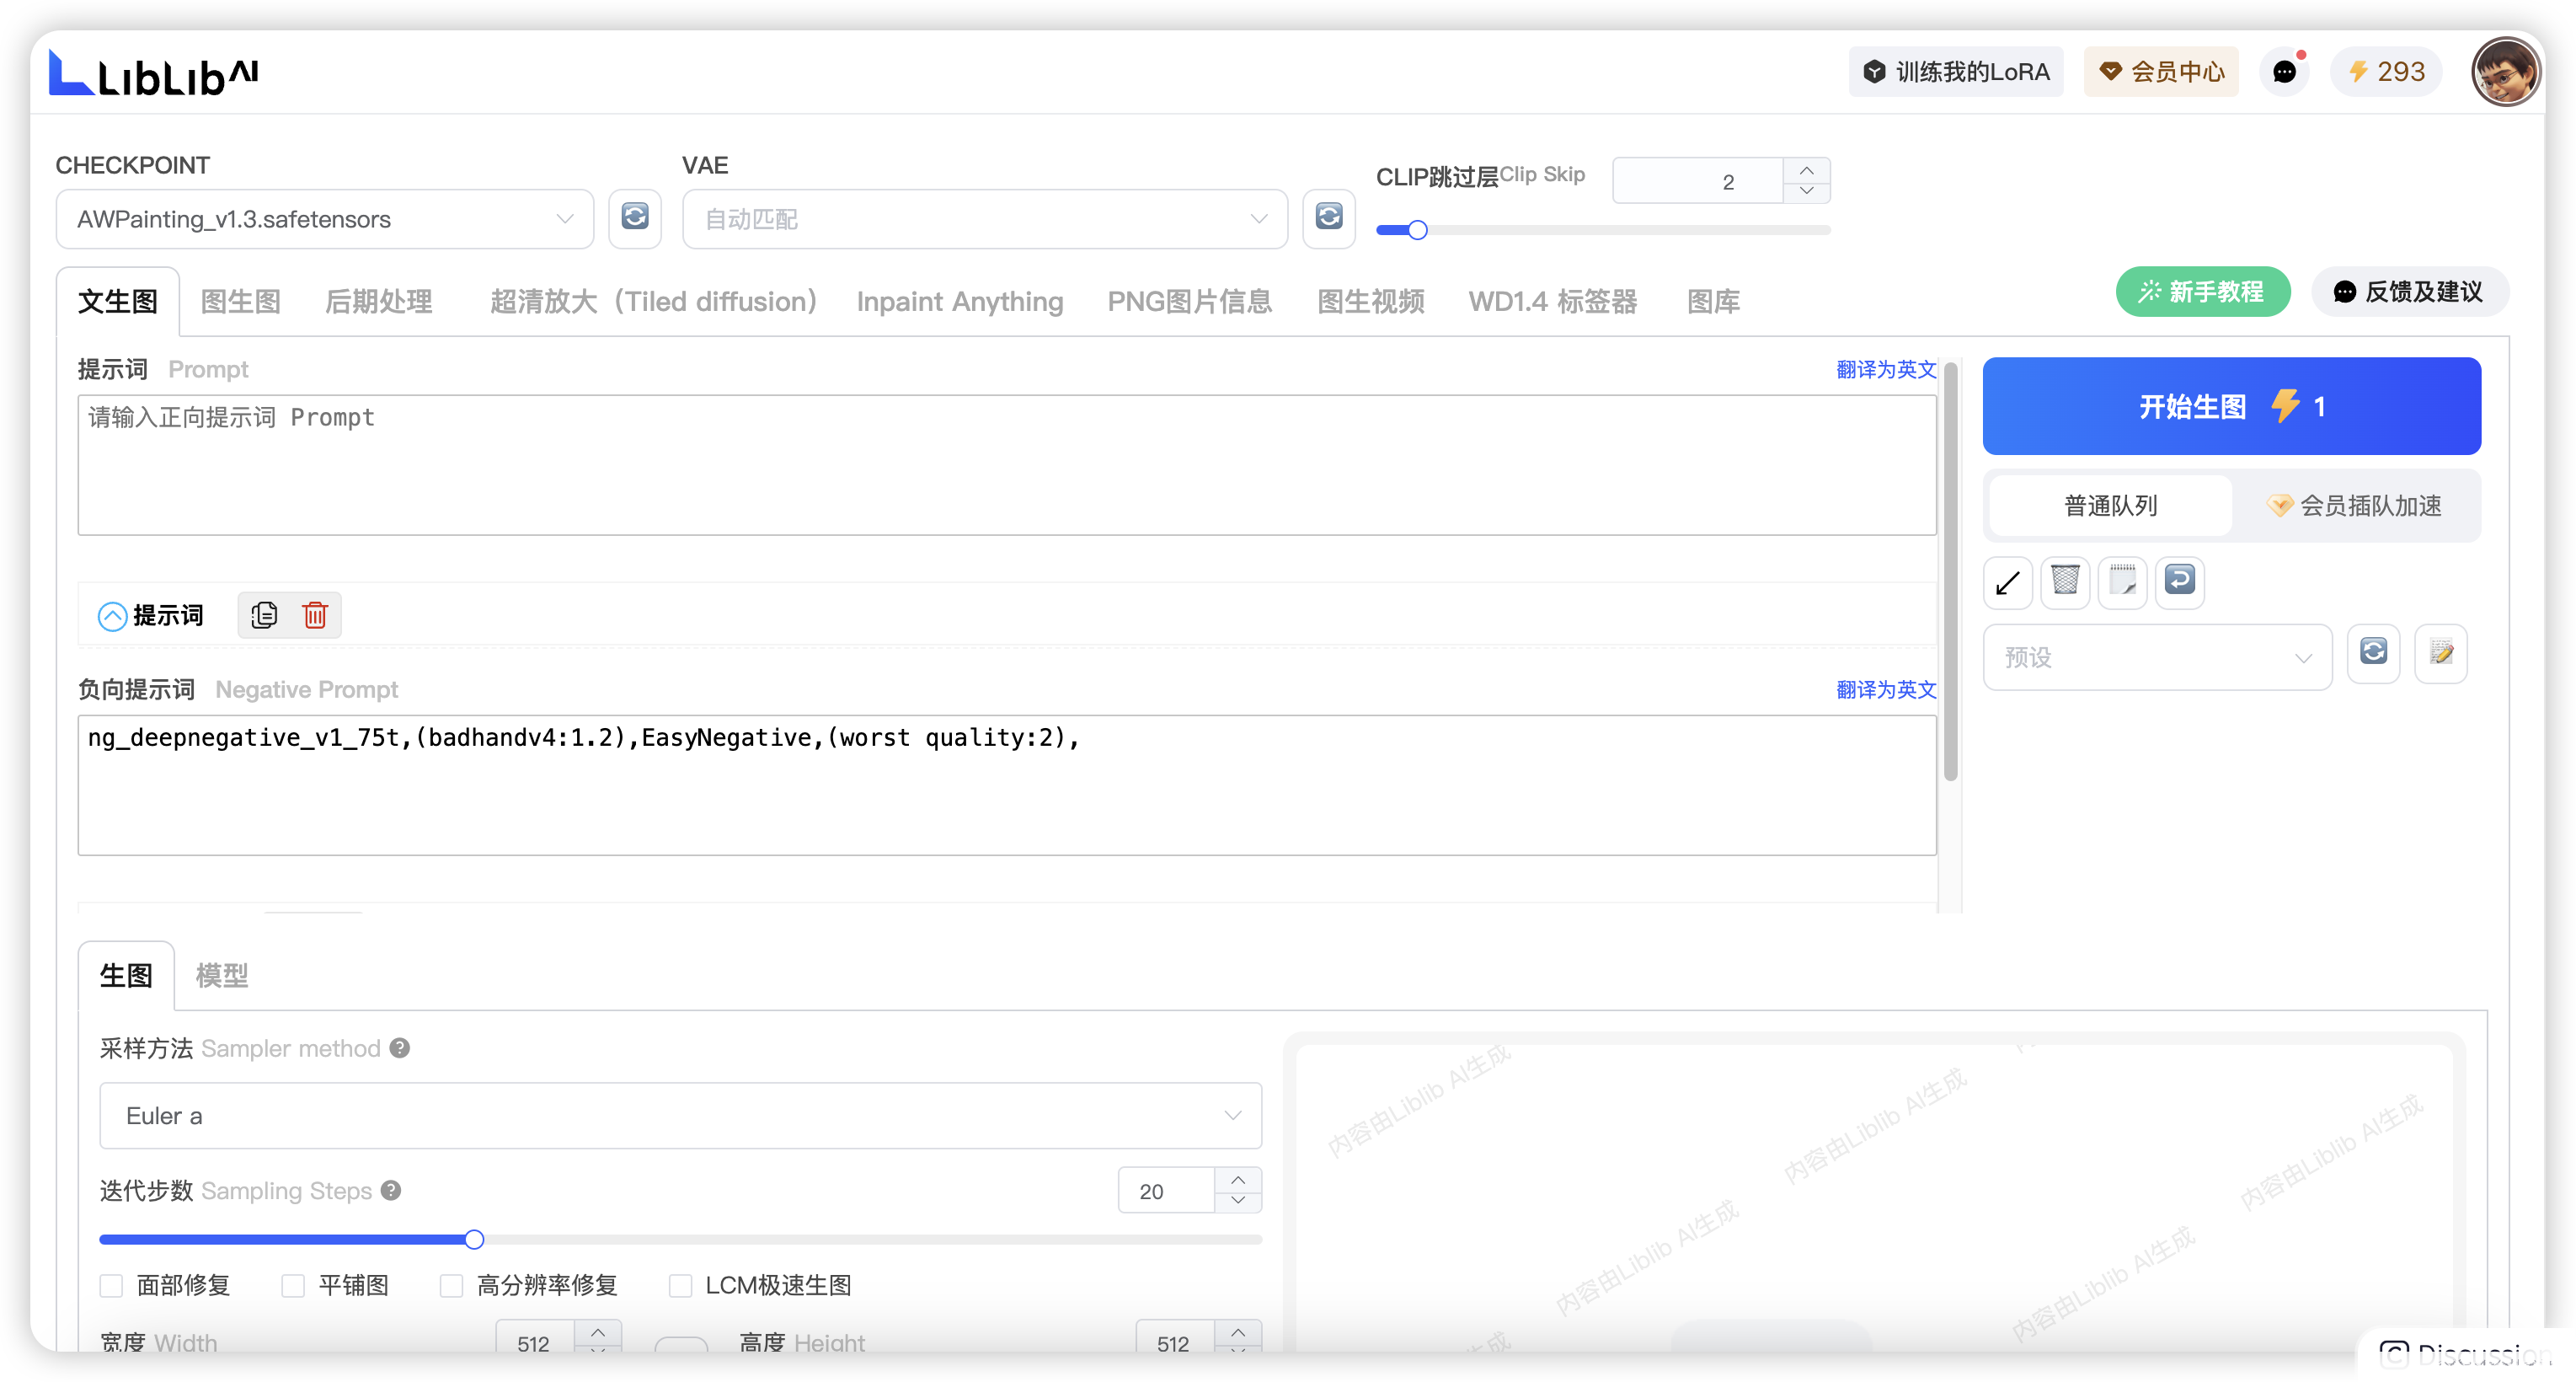Screen dimensions: 2576x1382
Task: Click the diagonal arrow icon under queue
Action: coord(2007,582)
